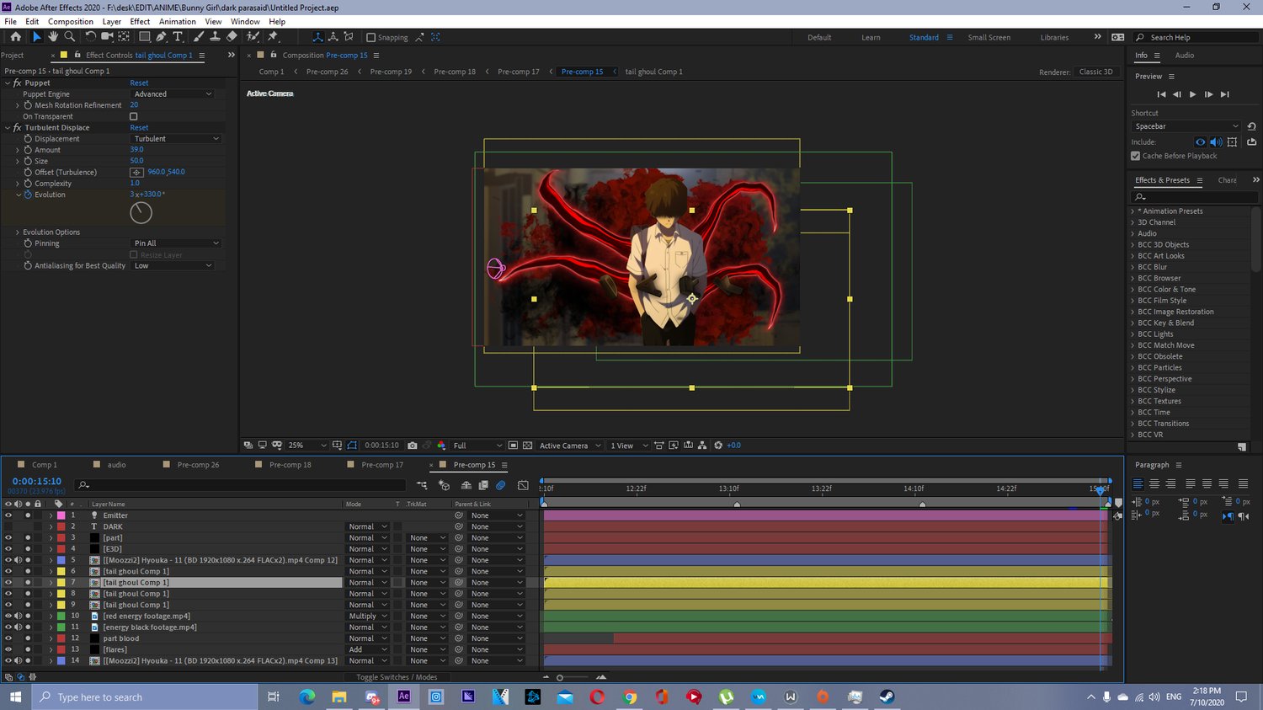Open the Pinning Pin All dropdown
Image resolution: width=1263 pixels, height=710 pixels.
(176, 243)
